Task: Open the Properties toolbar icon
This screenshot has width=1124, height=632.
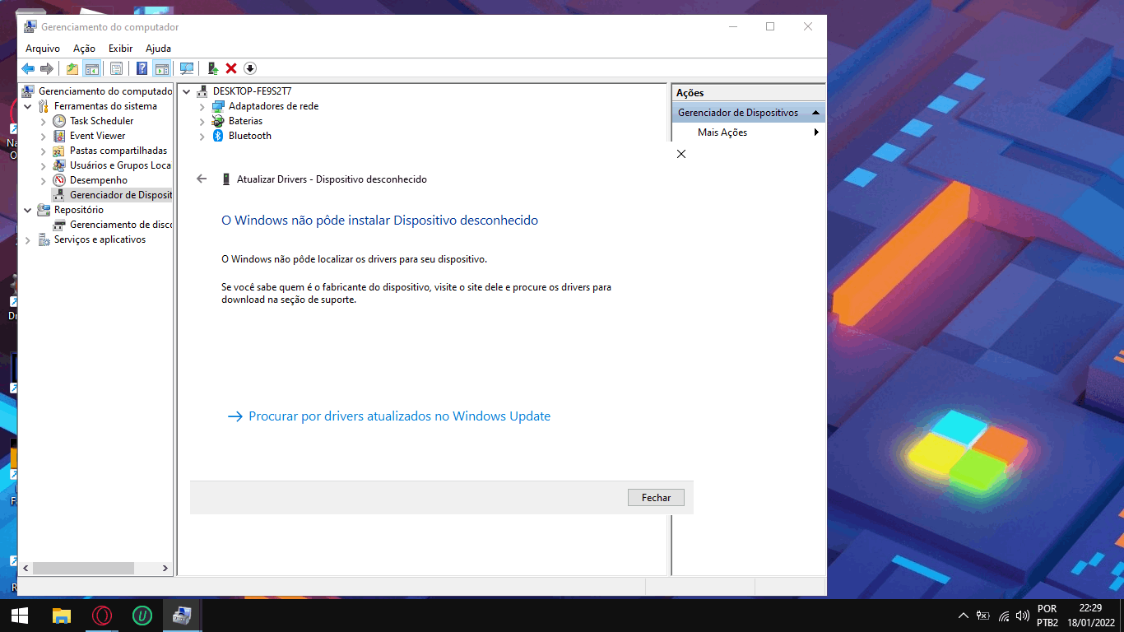Action: pyautogui.click(x=116, y=68)
